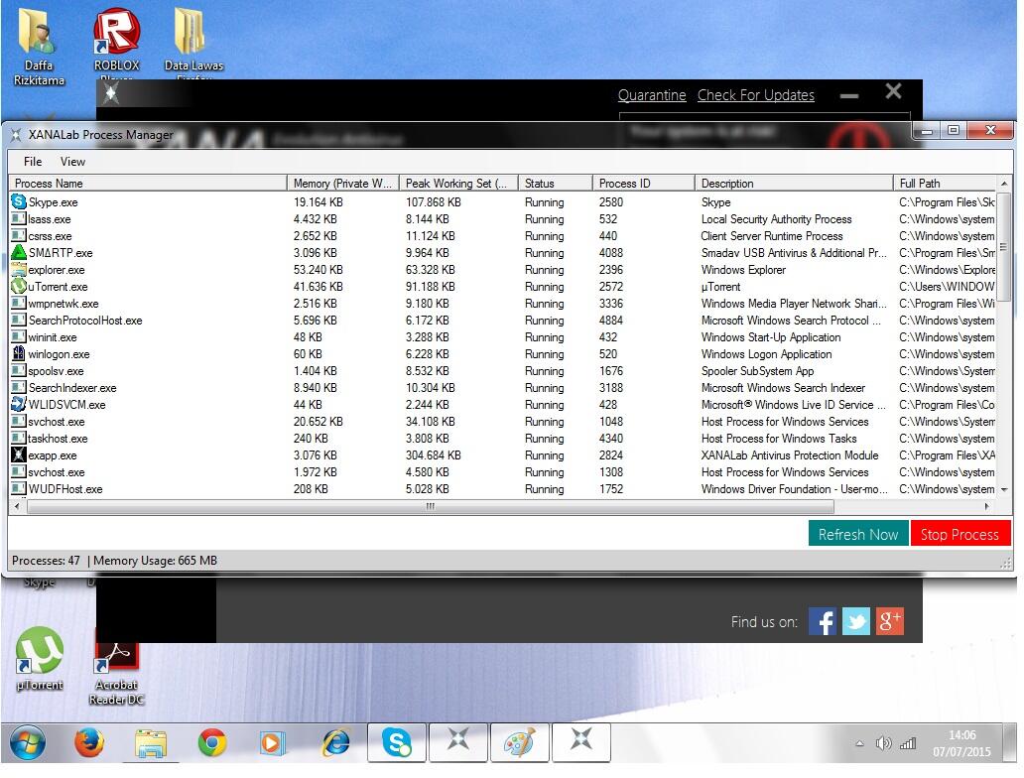Click the winlogon.exe process icon
Image resolution: width=1024 pixels, height=778 pixels.
point(19,353)
